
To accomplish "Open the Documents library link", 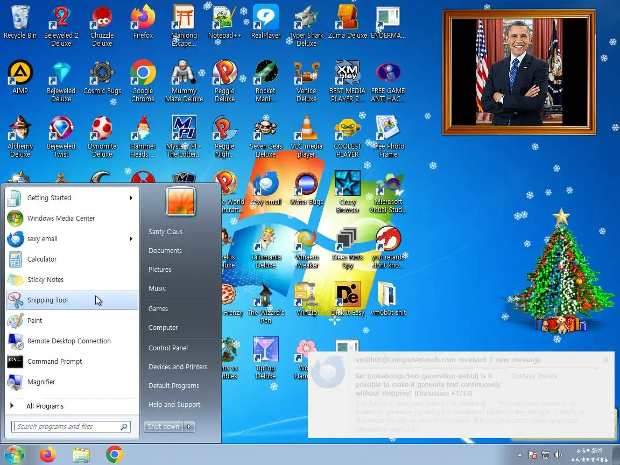I will coord(165,251).
